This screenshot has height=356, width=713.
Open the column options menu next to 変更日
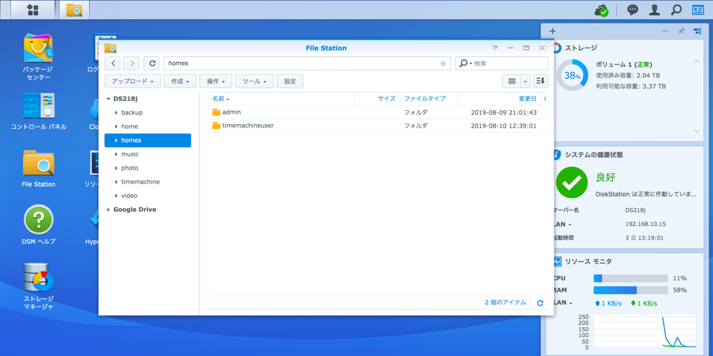545,99
